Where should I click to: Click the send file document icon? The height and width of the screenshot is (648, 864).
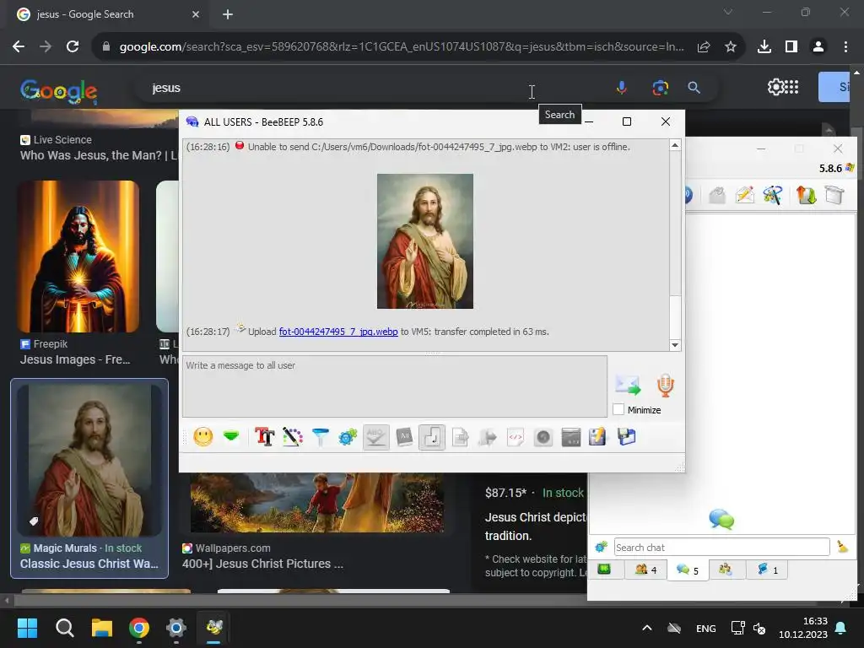460,438
